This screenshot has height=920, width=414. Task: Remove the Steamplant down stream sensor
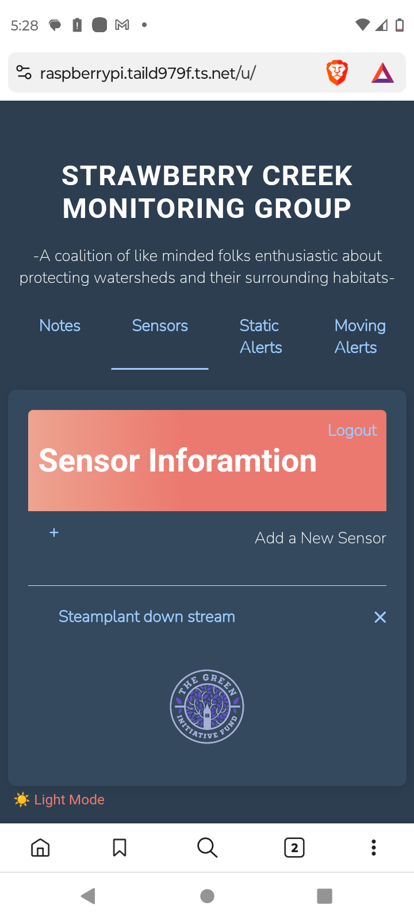tap(380, 617)
